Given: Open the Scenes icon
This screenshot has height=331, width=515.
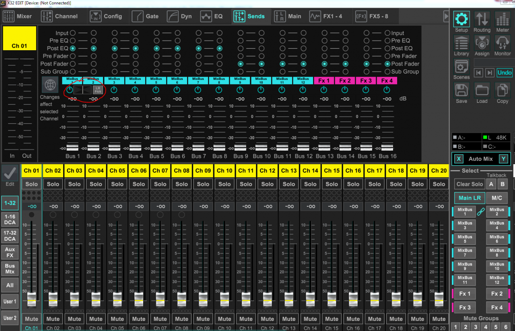Looking at the screenshot, I should pos(461,66).
